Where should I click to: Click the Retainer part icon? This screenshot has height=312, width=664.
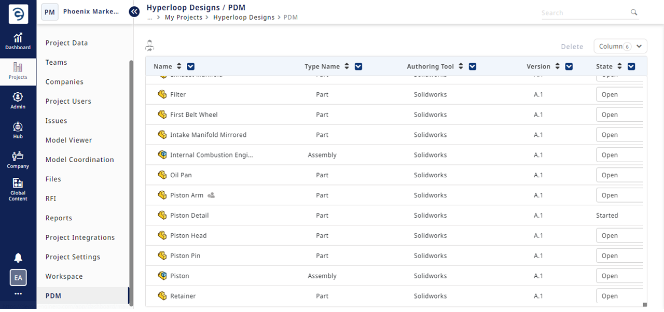[x=162, y=296]
